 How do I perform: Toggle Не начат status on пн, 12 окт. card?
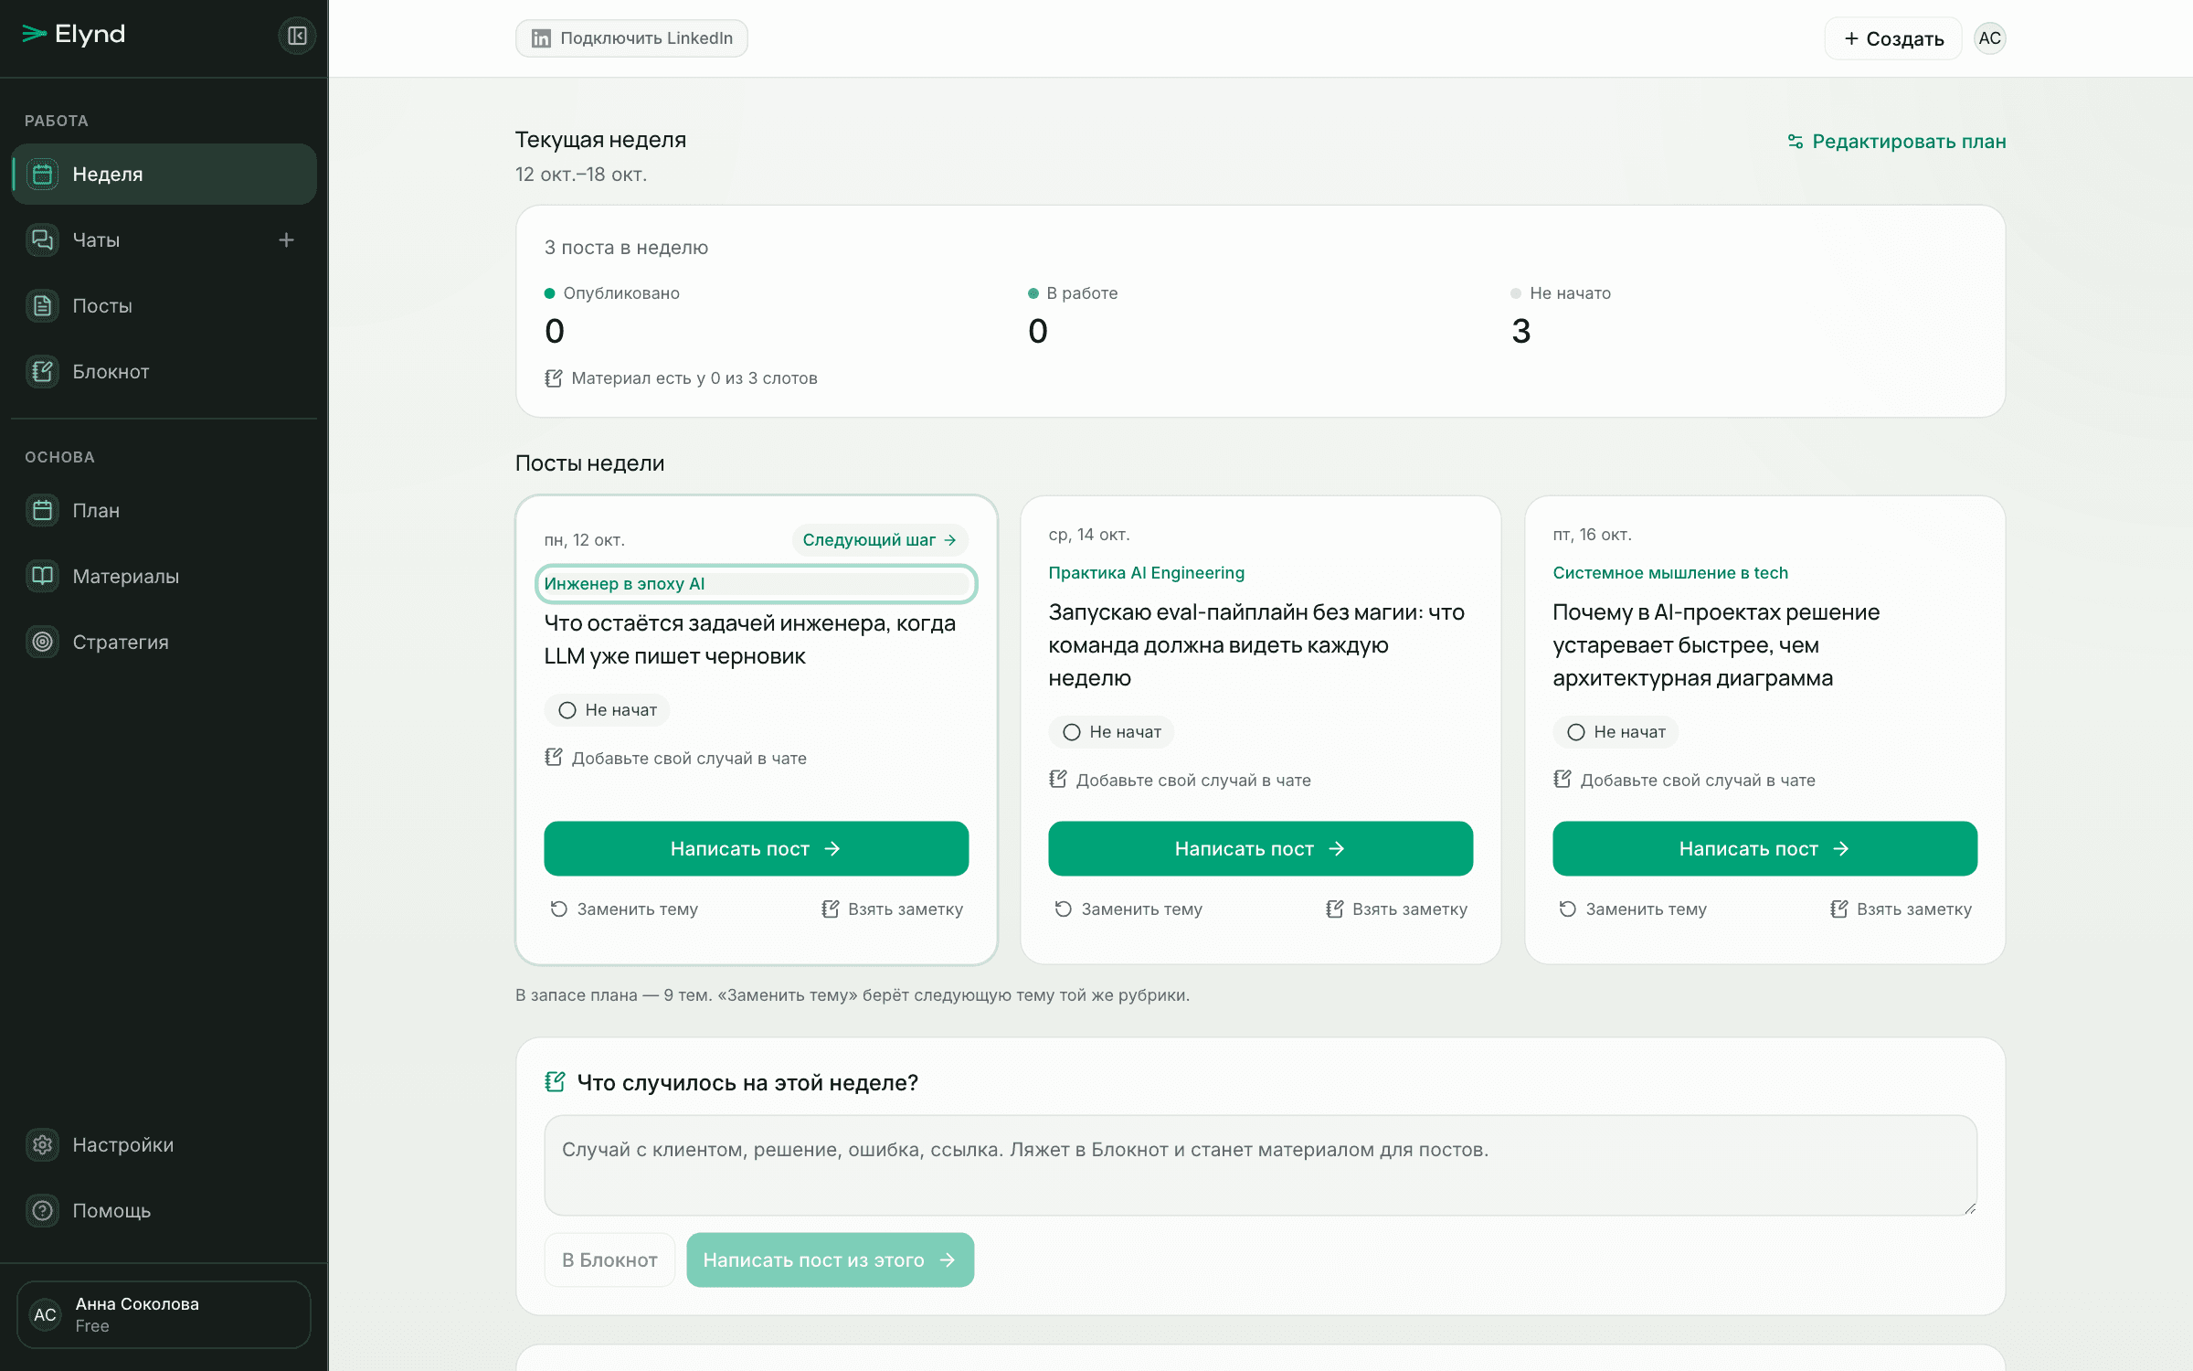point(608,710)
